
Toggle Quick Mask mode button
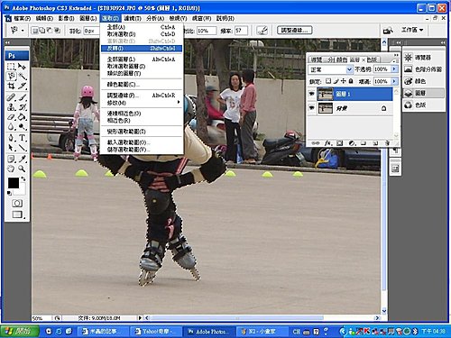click(x=17, y=204)
